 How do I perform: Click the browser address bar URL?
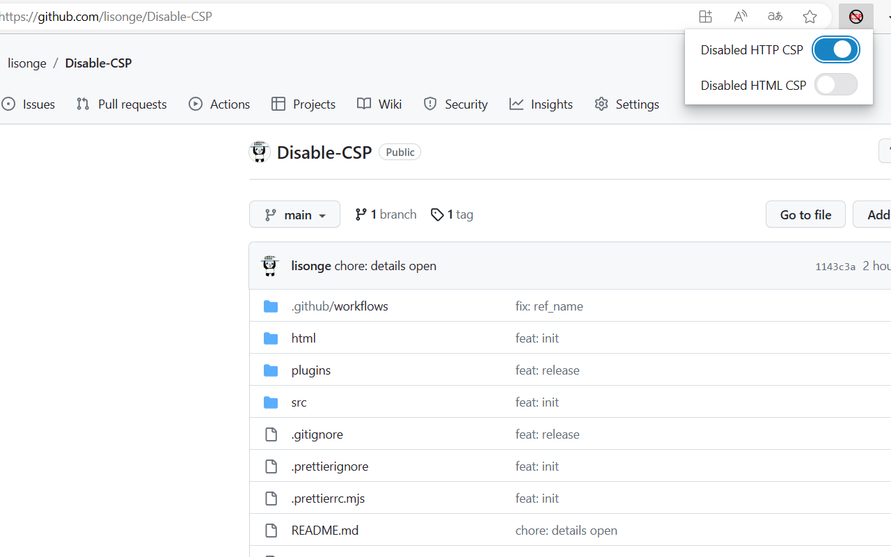coord(106,16)
